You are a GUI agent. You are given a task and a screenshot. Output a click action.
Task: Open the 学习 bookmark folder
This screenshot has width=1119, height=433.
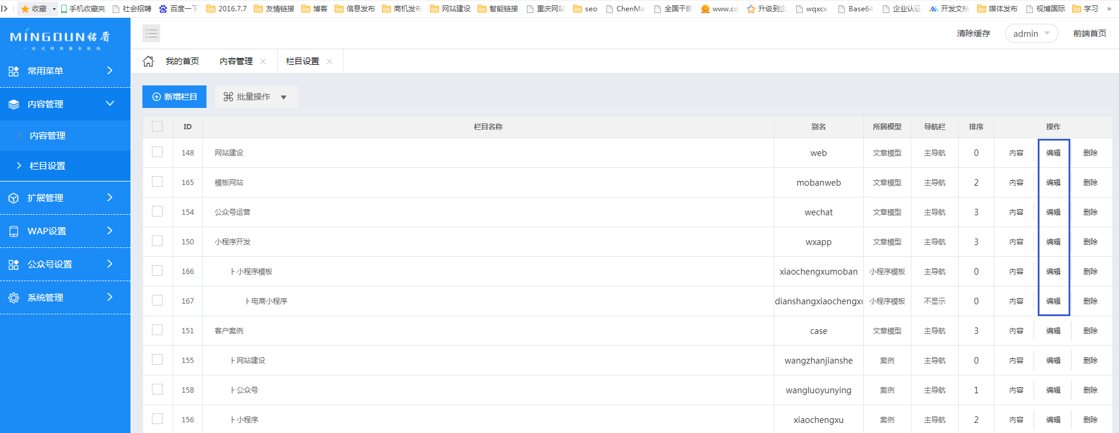(1085, 9)
